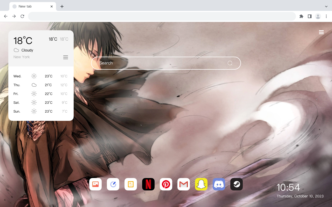Open the yellow notes shortcut
Image resolution: width=332 pixels, height=207 pixels.
131,184
